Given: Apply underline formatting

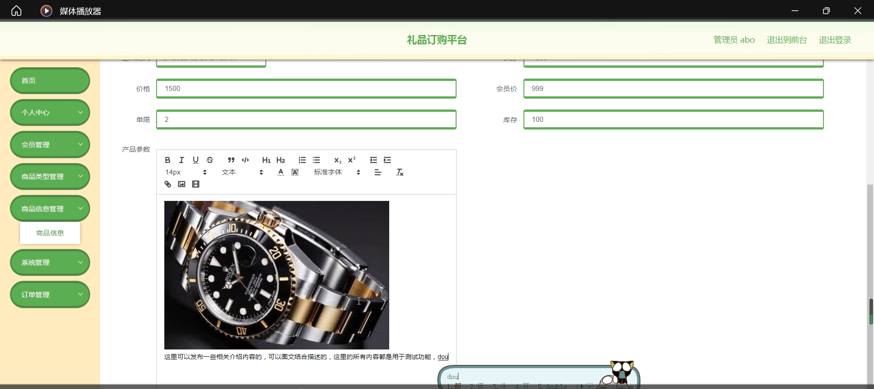Looking at the screenshot, I should (x=196, y=160).
